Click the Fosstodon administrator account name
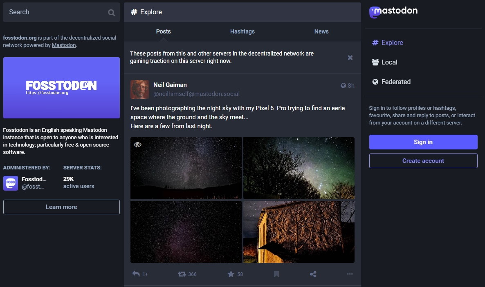Viewport: 485px width, 287px height. pyautogui.click(x=34, y=179)
